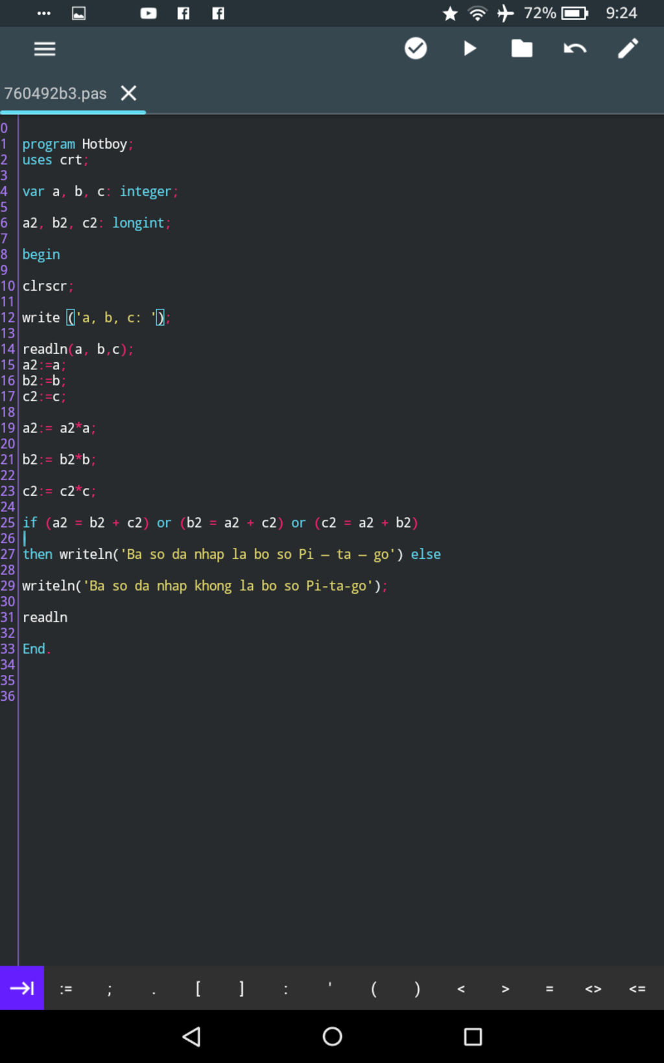Insert a colon from the symbol bar

(285, 989)
